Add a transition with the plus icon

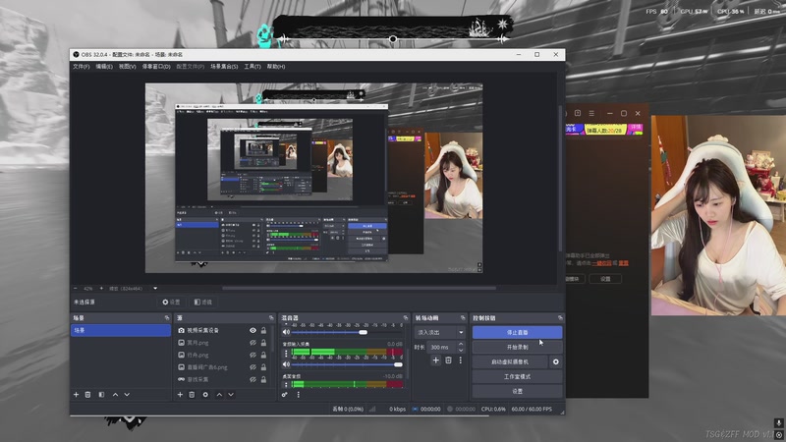[x=435, y=360]
